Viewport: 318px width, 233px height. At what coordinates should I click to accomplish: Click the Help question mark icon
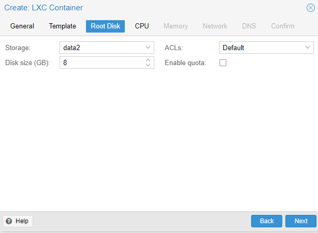[9, 221]
